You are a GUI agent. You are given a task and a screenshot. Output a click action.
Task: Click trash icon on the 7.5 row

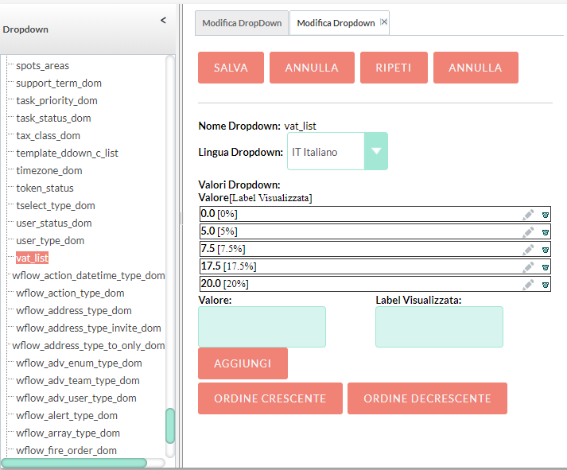tap(546, 249)
